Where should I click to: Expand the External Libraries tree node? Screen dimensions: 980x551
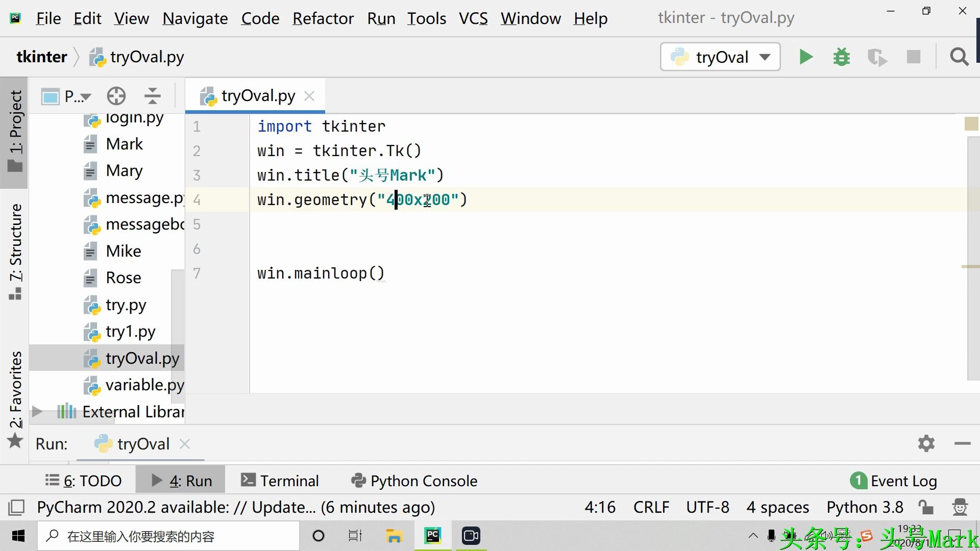click(37, 412)
